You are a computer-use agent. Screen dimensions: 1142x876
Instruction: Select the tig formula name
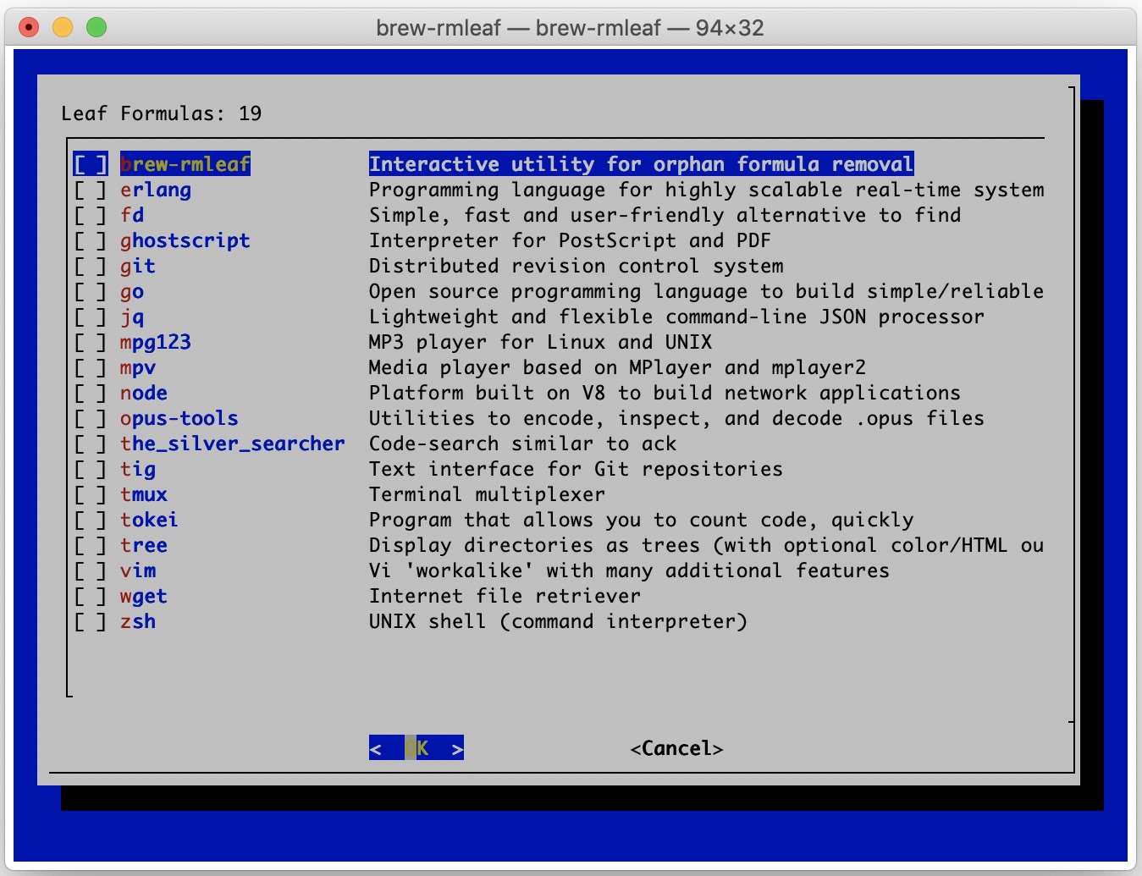(x=138, y=469)
